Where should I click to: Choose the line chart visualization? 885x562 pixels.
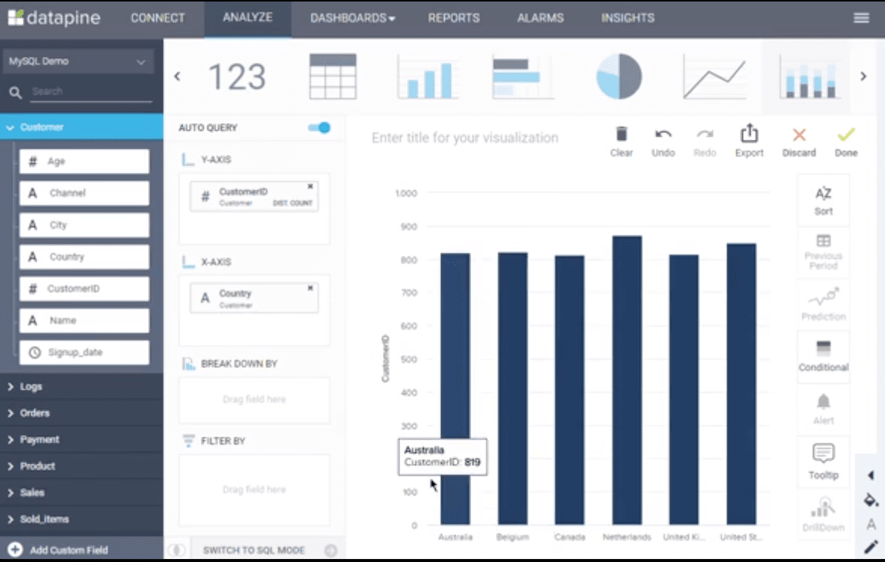[x=714, y=76]
